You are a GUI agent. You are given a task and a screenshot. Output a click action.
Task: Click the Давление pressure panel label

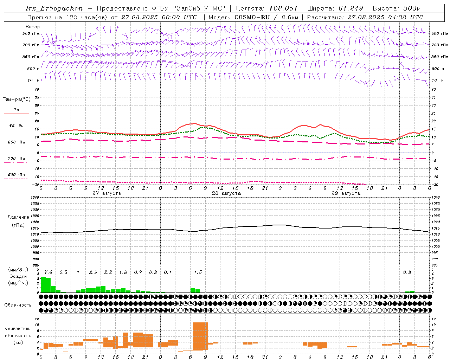tap(18, 217)
